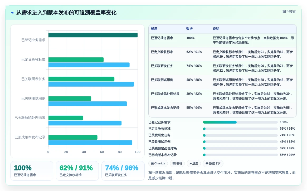Image resolution: width=307 pixels, height=191 pixels.
Task: Select the 已登记业务需求 table row name
Action: pyautogui.click(x=162, y=38)
